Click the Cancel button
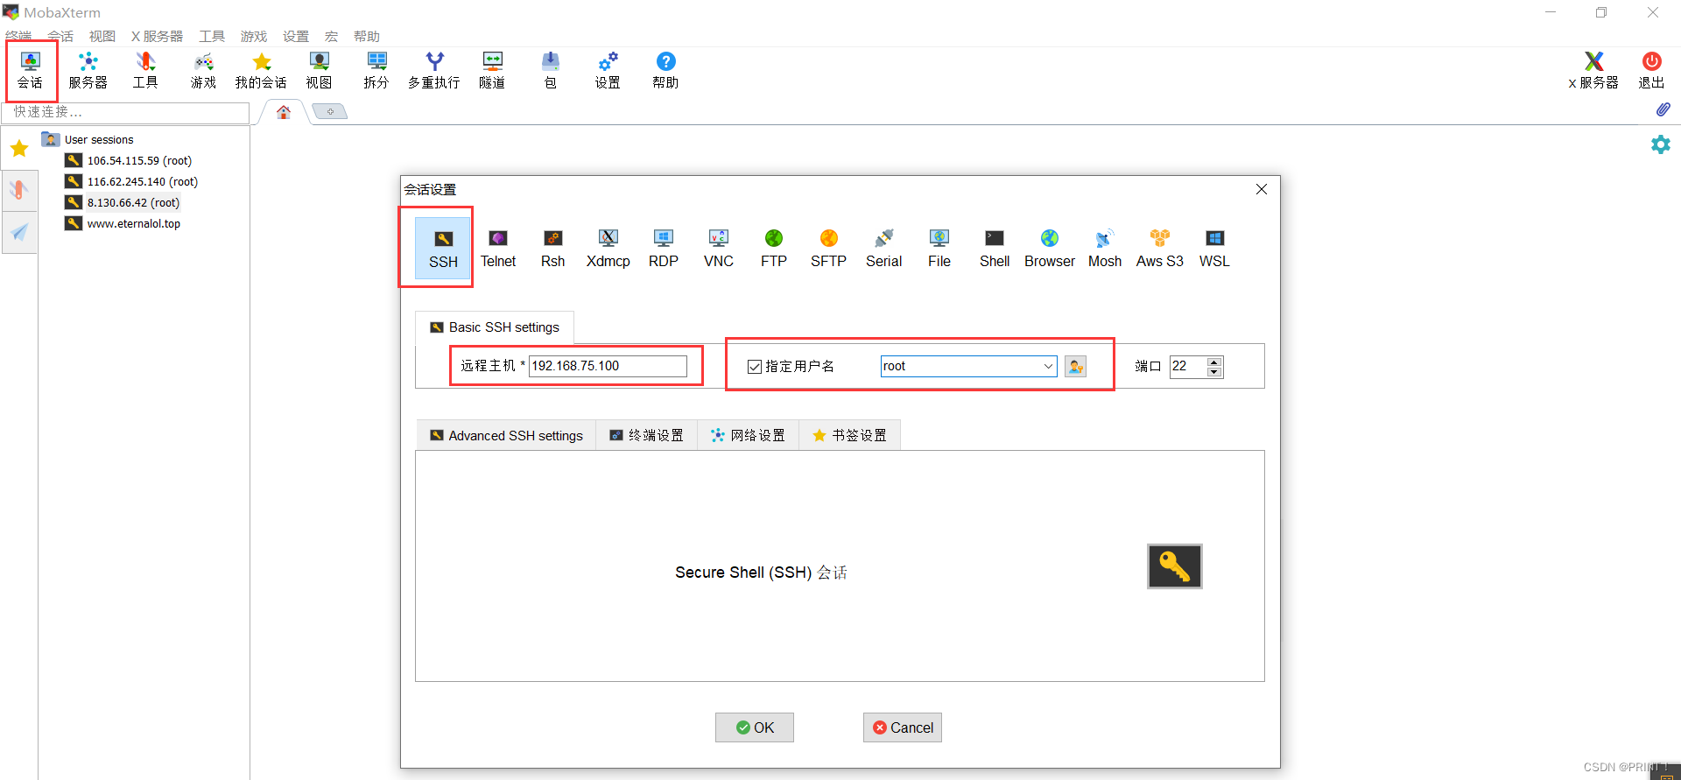The width and height of the screenshot is (1681, 780). tap(903, 727)
